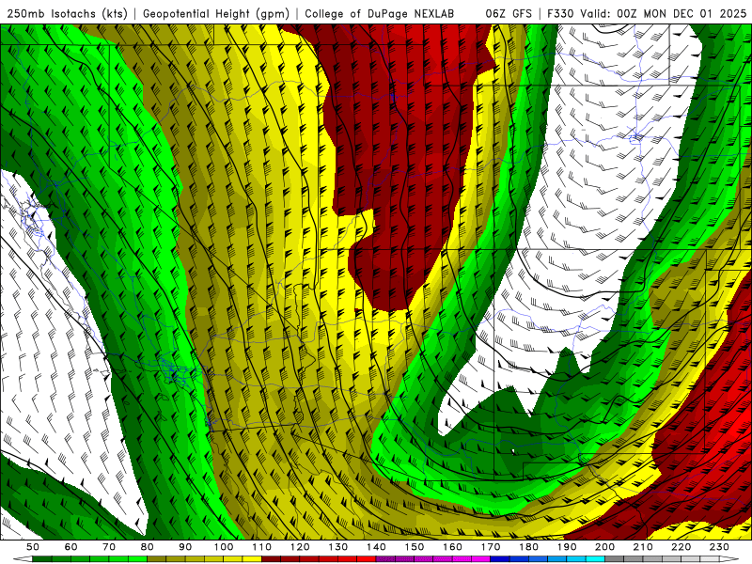Click the '100' color scale label
This screenshot has width=752, height=564.
(224, 547)
